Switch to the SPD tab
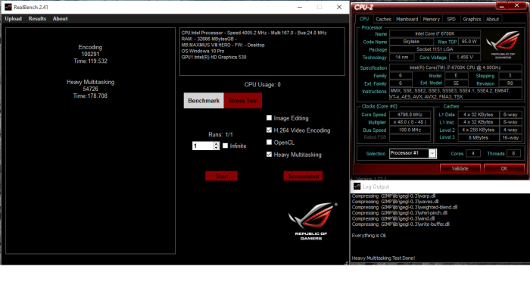Image resolution: width=530 pixels, height=282 pixels. 451,19
